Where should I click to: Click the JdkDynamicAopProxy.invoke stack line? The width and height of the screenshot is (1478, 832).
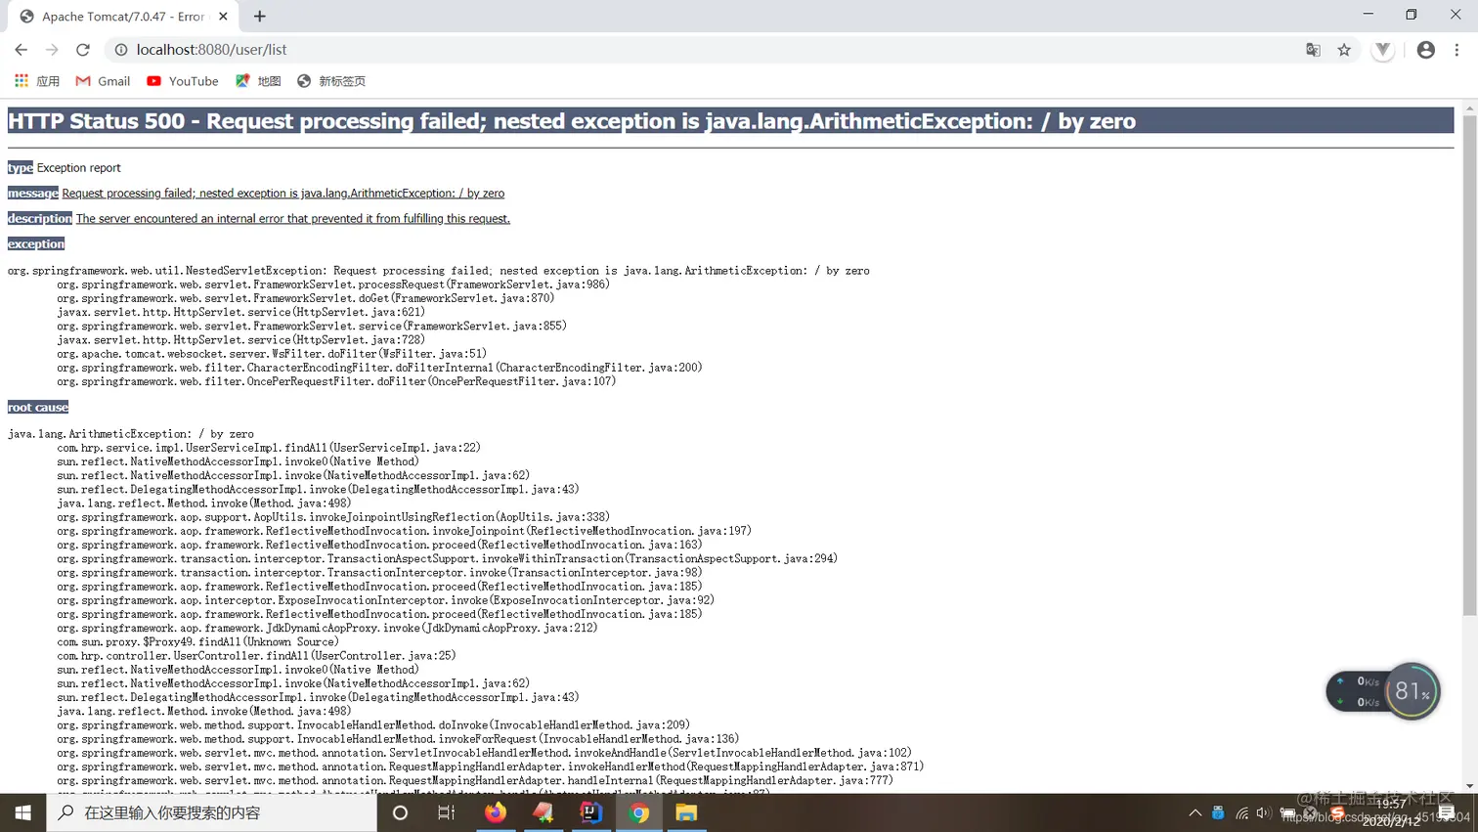point(326,628)
